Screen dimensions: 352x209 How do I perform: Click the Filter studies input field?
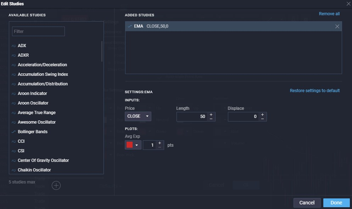point(38,32)
